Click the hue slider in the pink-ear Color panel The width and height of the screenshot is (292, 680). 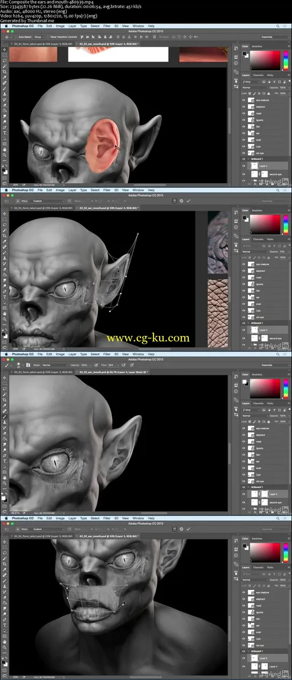pos(286,60)
